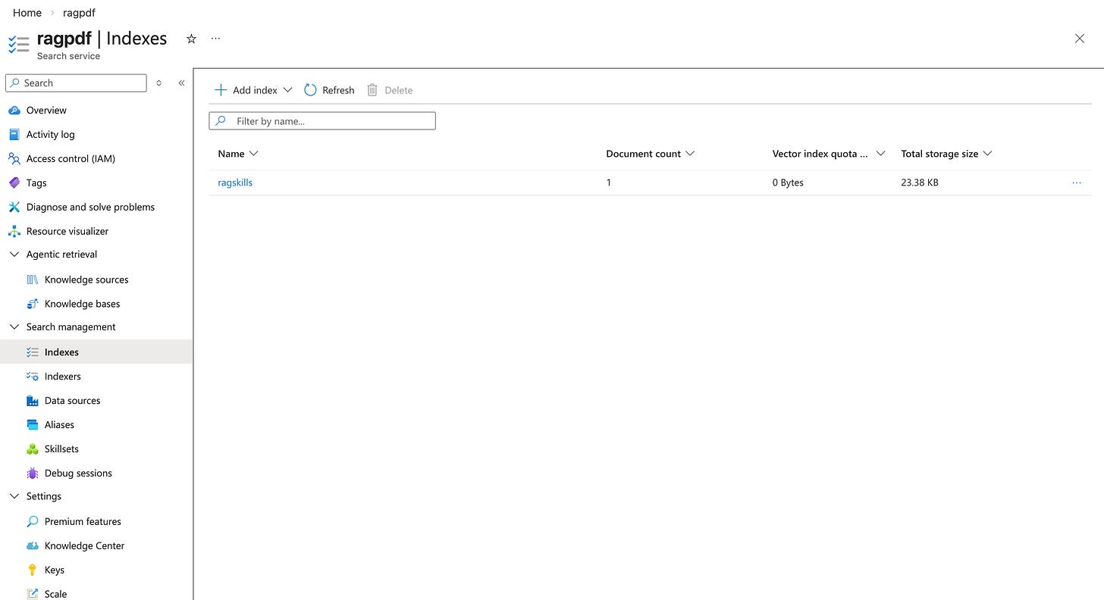Sort by the Name column
Viewport: 1104px width, 600px height.
pos(238,154)
